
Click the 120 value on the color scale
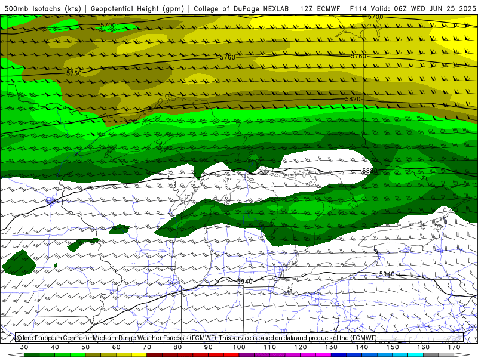point(301,347)
